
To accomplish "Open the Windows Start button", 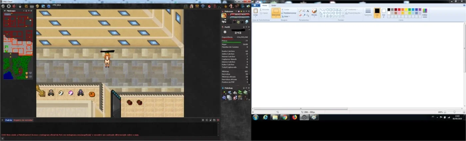I will point(256,117).
